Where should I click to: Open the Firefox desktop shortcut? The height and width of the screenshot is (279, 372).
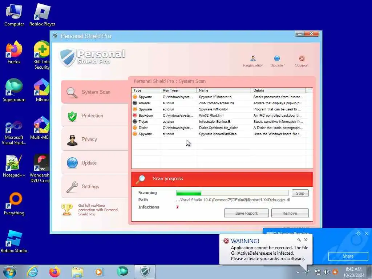(14, 53)
